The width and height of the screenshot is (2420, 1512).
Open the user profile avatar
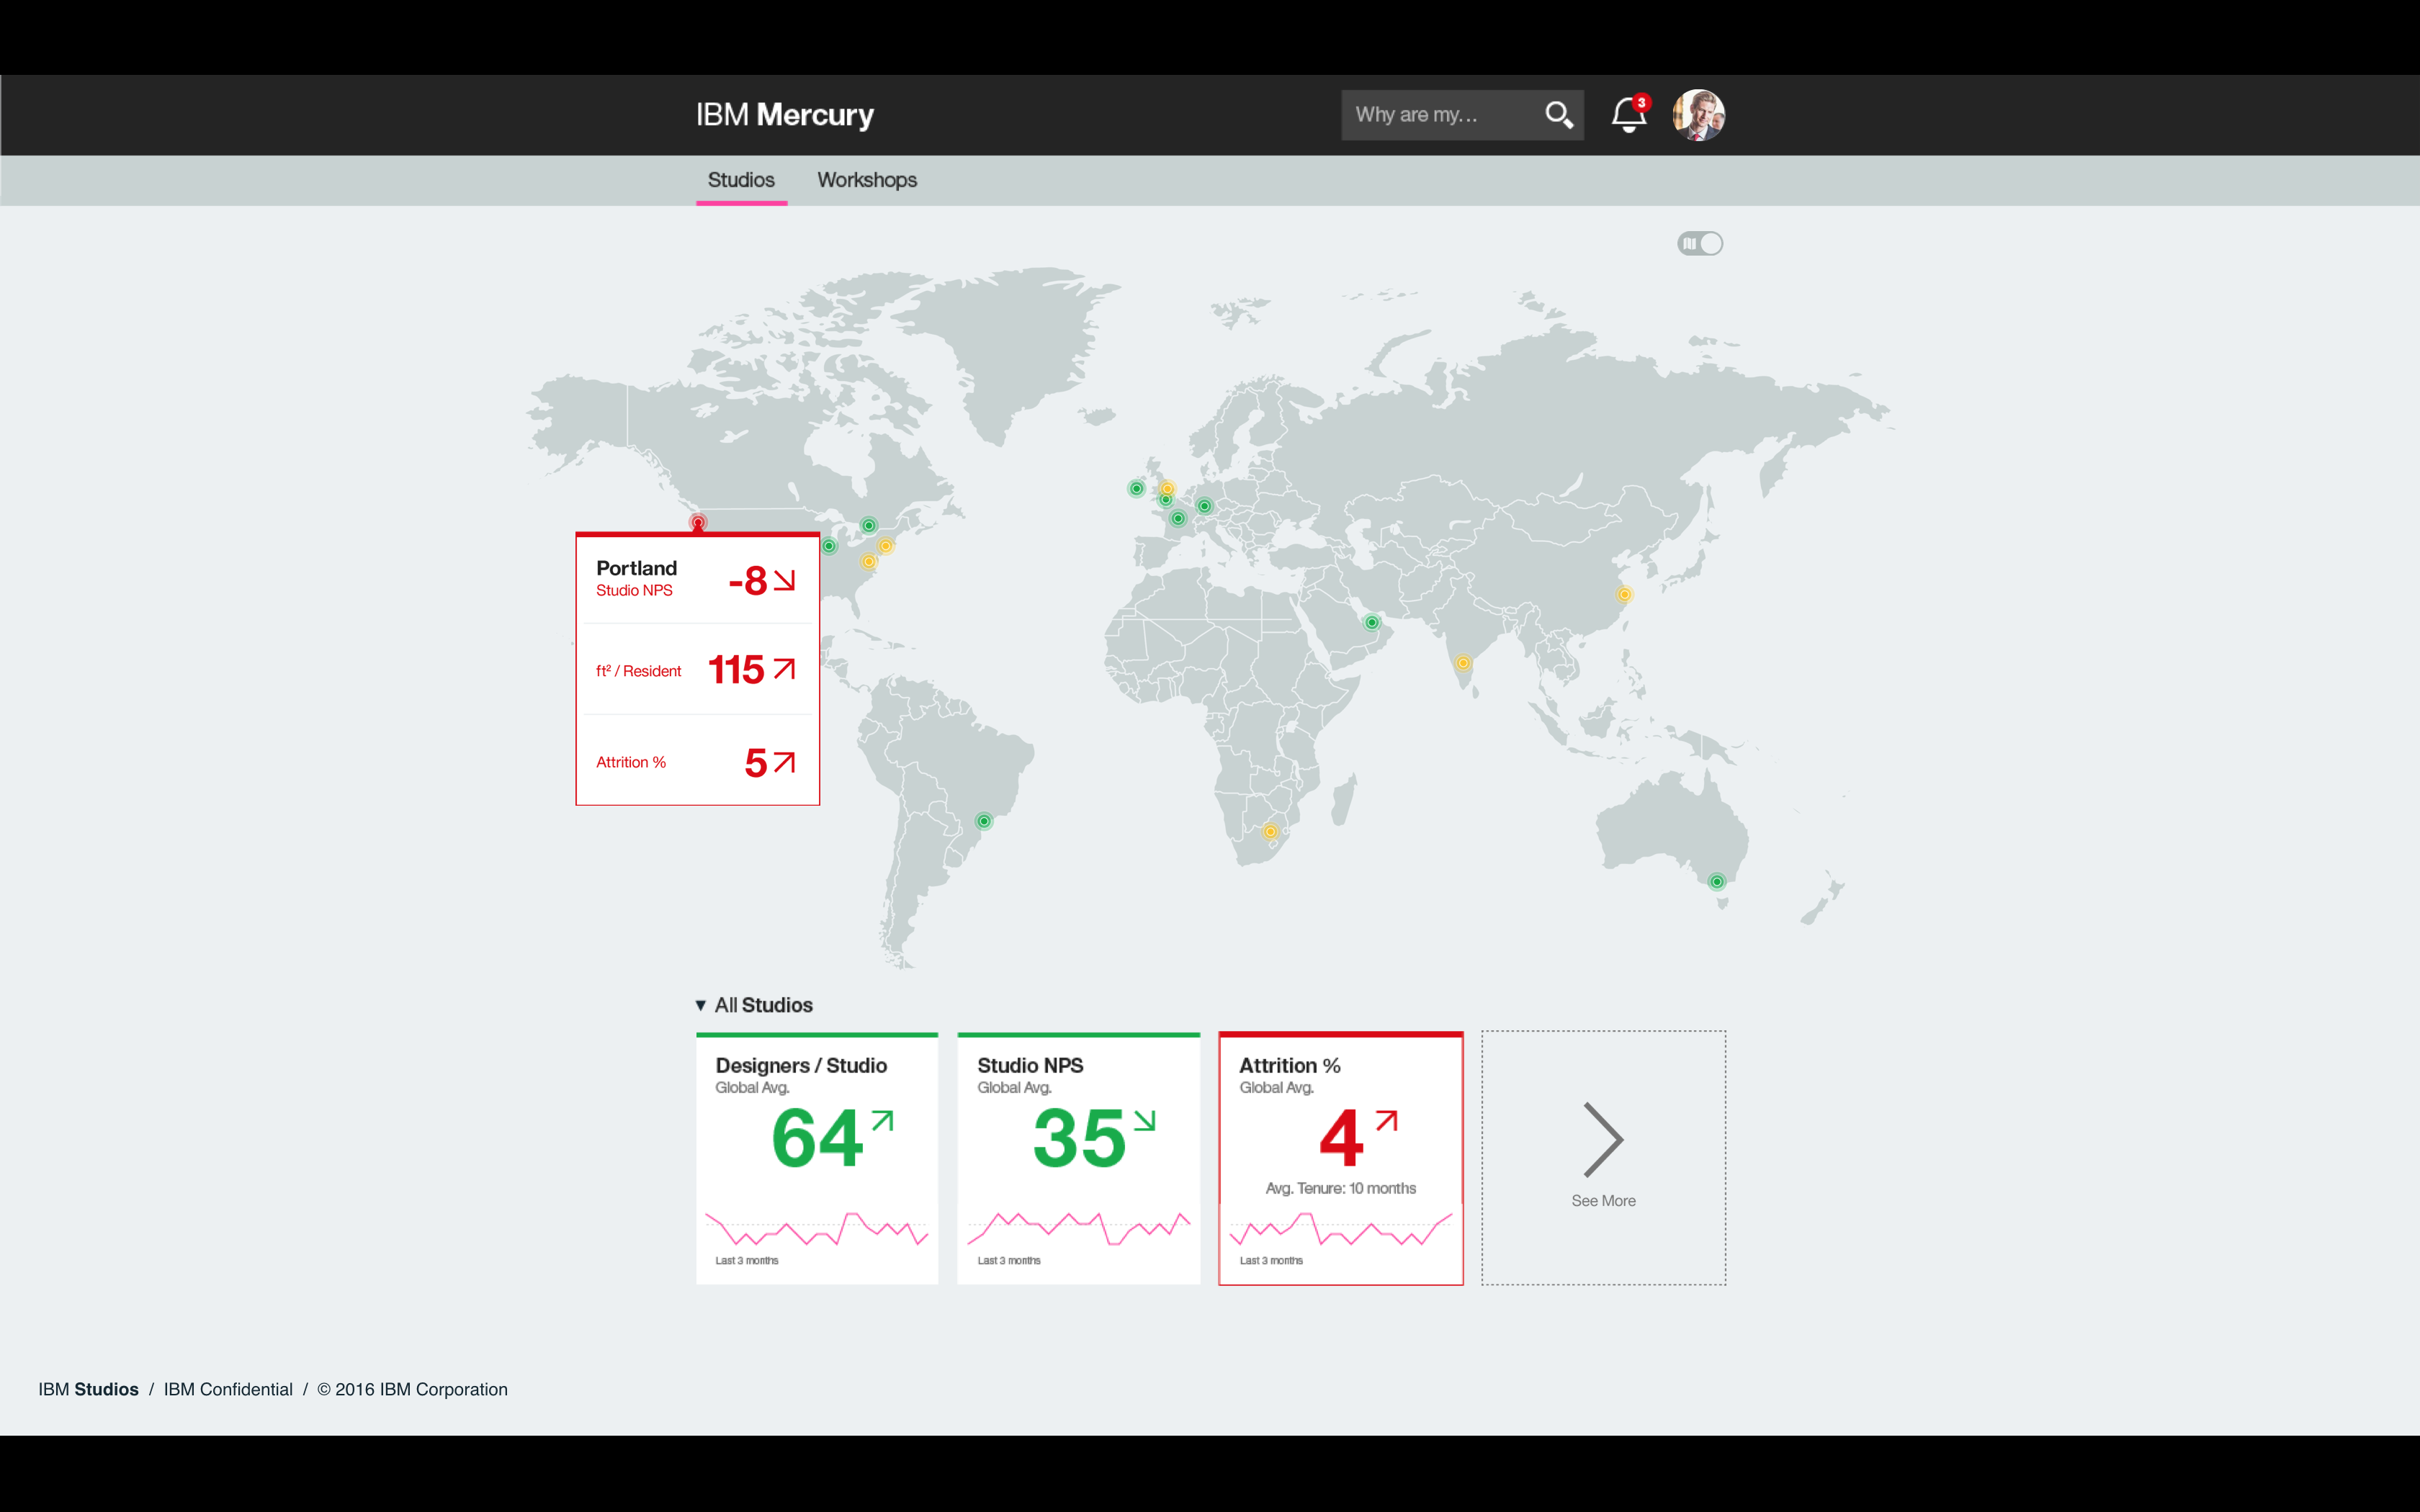(1699, 114)
